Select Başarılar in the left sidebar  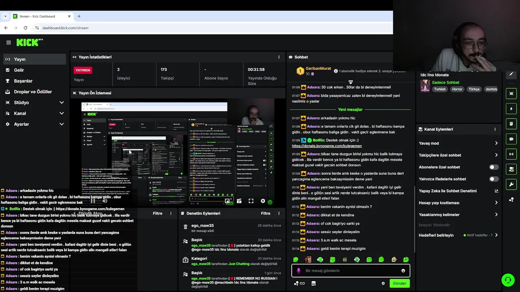[x=35, y=81]
